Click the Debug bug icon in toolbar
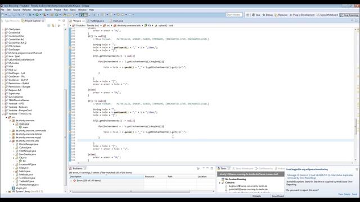The width and height of the screenshot is (360, 202). click(30, 15)
